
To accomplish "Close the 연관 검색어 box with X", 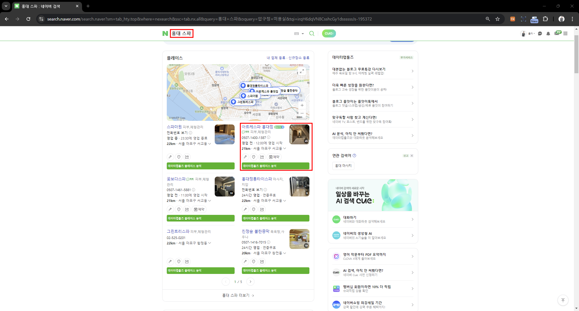I will pos(412,156).
